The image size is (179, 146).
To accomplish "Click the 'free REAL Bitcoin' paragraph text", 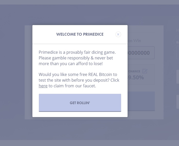I will (79, 80).
